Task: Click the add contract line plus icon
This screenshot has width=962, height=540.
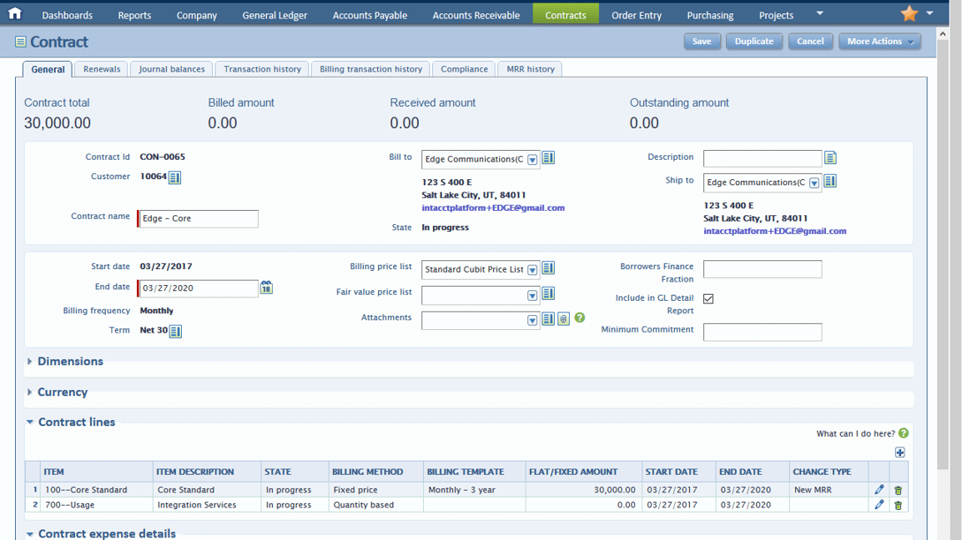Action: 899,453
